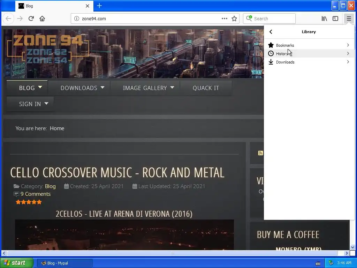Click the horizontal scrollbar right arrow
This screenshot has width=357, height=268.
(347, 253)
